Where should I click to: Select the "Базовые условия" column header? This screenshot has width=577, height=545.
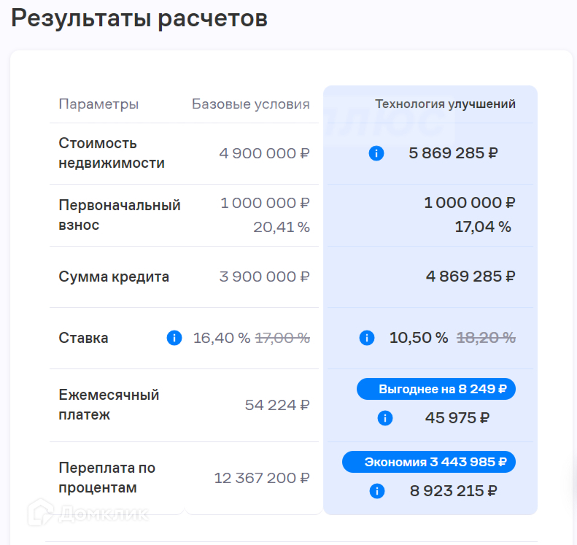pos(250,104)
